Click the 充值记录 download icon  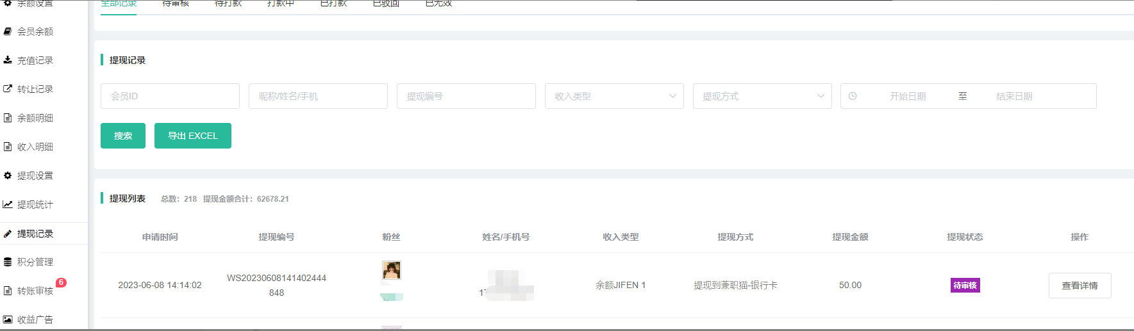[x=8, y=60]
